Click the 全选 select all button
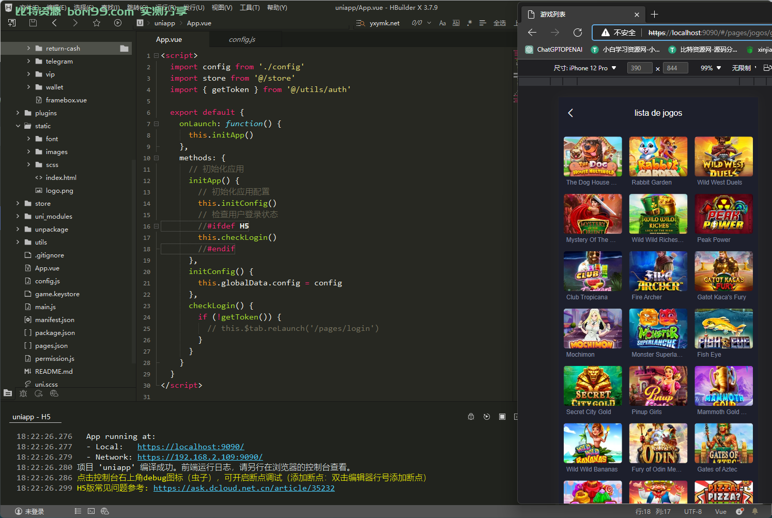 click(500, 23)
